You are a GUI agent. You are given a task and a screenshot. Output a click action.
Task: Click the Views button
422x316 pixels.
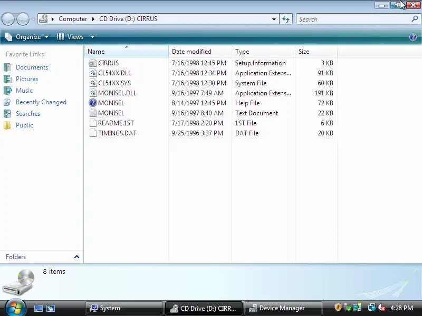click(x=71, y=37)
